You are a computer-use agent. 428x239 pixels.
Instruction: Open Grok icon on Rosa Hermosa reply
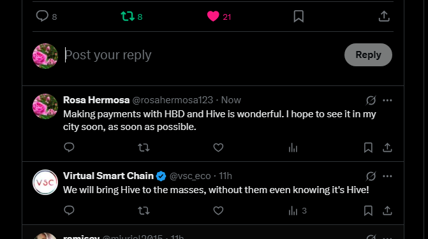click(x=371, y=101)
